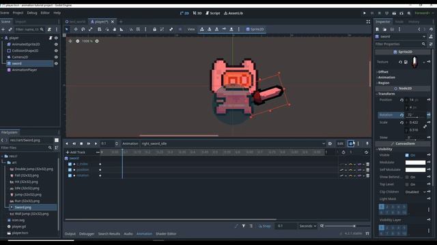Disable the position animation track checkbox
The height and width of the screenshot is (245, 437).
[x=70, y=169]
